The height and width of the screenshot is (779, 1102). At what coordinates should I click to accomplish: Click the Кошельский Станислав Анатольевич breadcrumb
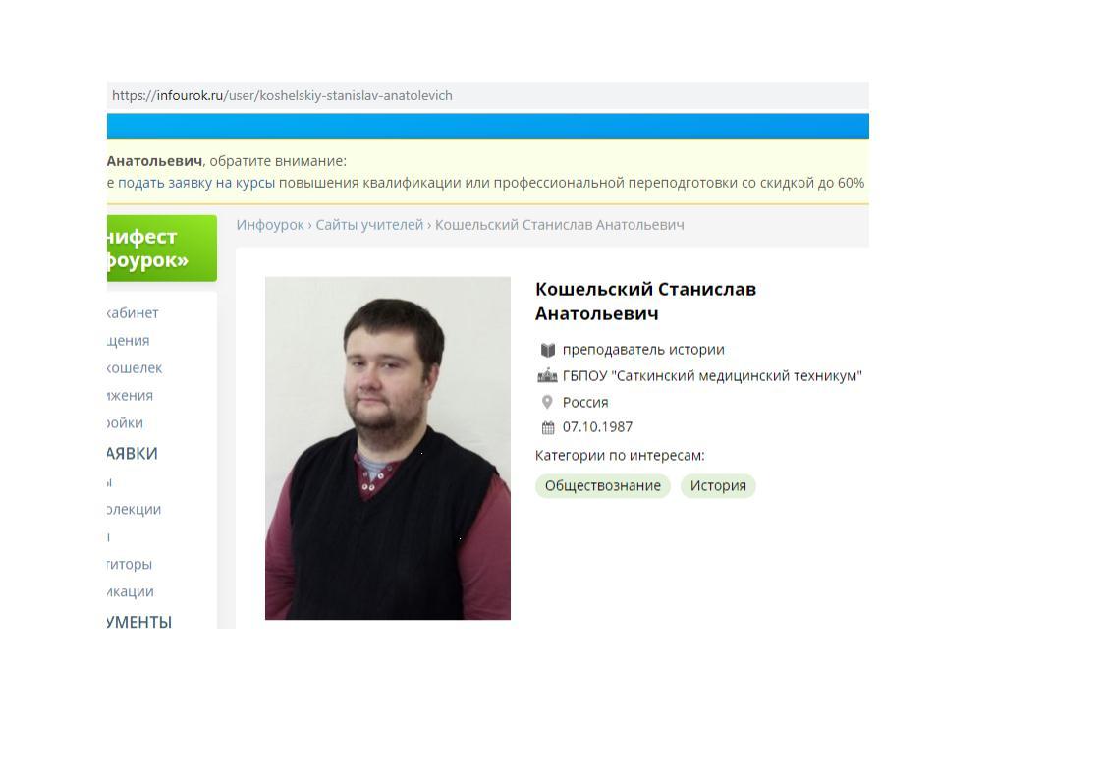pos(560,225)
